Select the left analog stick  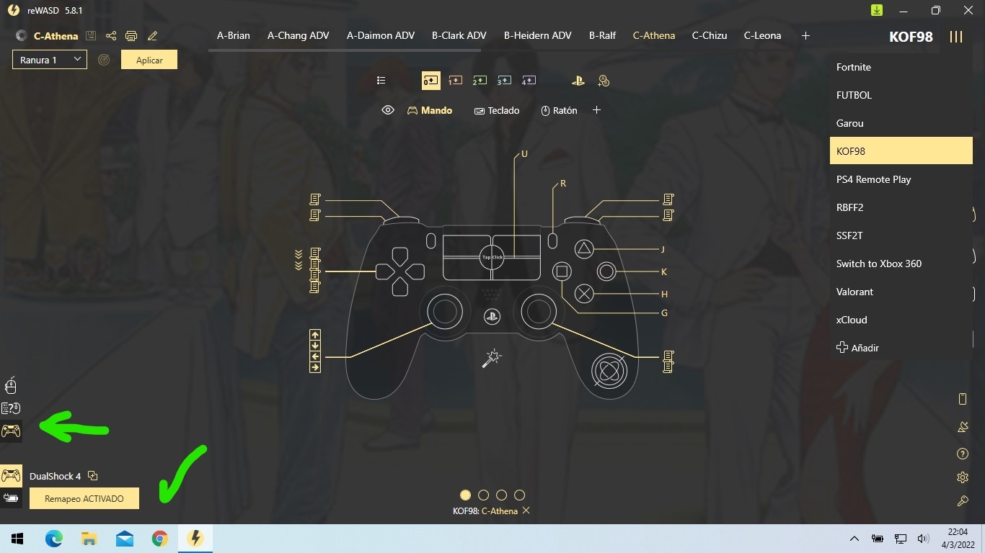click(x=445, y=311)
